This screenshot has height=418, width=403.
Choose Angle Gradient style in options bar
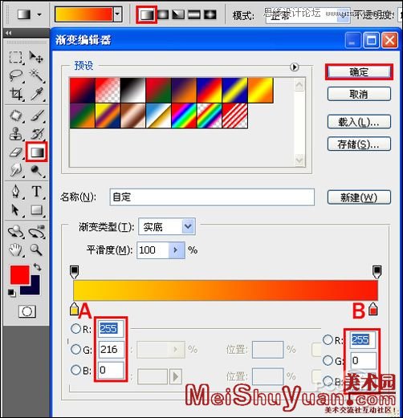pyautogui.click(x=178, y=14)
